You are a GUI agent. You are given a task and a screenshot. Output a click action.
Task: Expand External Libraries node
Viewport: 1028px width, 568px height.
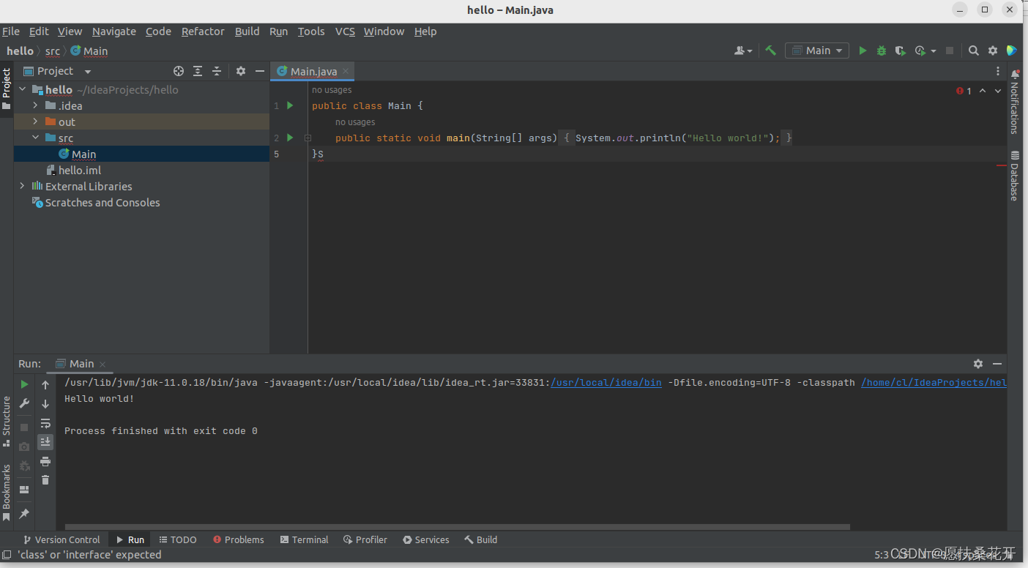[x=22, y=186]
